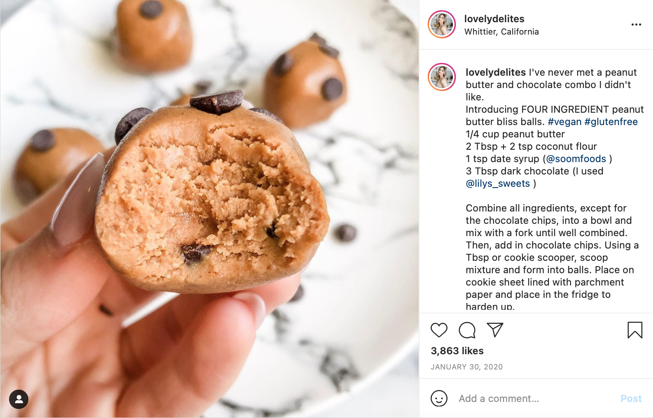The width and height of the screenshot is (653, 418).
Task: Like the post with the heart icon
Action: [439, 330]
